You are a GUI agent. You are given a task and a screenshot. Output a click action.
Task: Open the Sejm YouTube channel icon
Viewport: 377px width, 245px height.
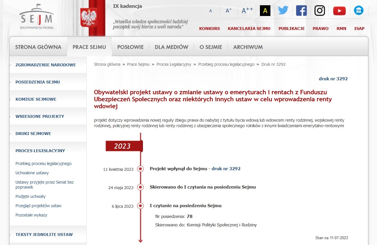click(x=339, y=11)
